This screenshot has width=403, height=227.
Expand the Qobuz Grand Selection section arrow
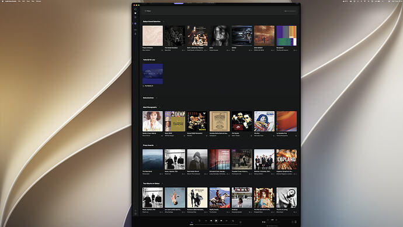164,22
